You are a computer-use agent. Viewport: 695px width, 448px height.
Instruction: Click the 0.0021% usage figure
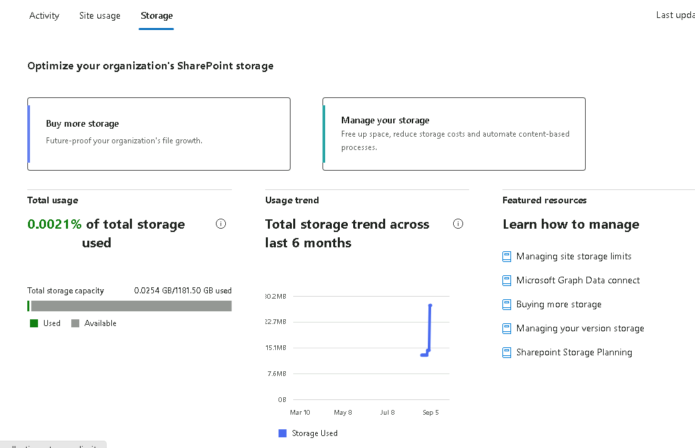[55, 224]
